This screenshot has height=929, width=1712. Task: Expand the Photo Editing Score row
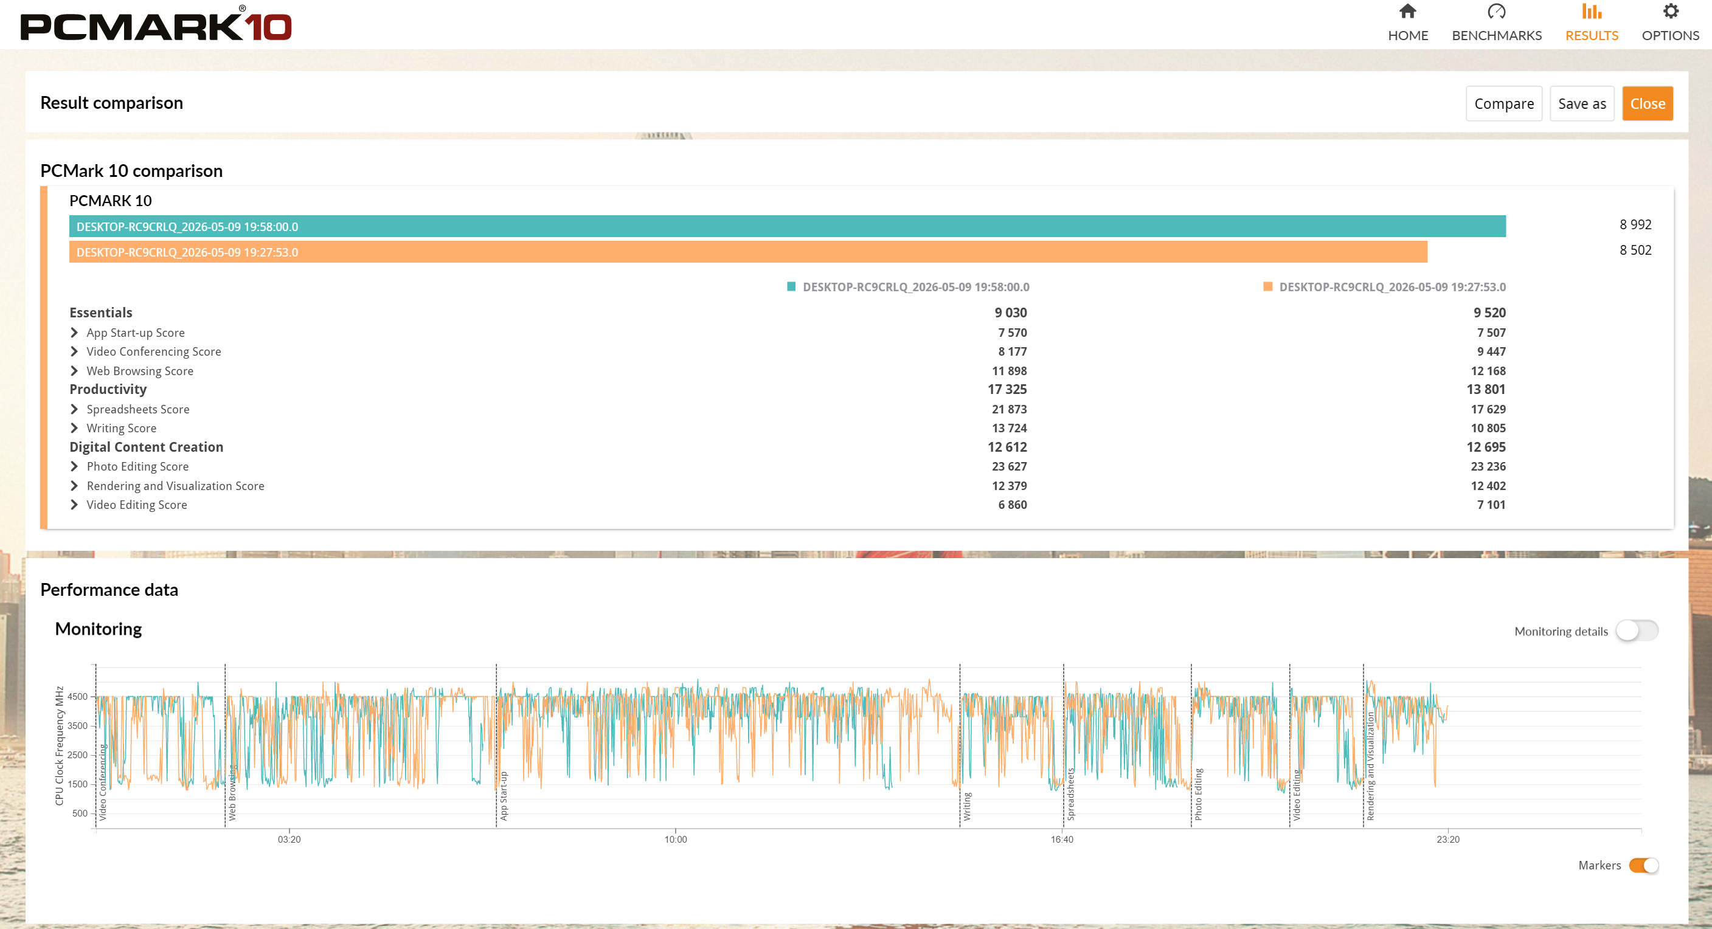[x=74, y=466]
